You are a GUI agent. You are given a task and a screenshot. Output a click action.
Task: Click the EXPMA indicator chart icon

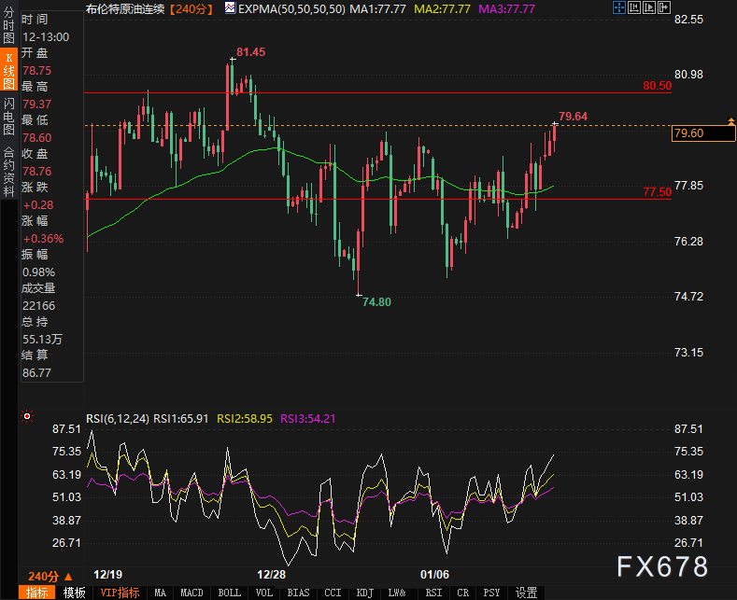coord(230,8)
